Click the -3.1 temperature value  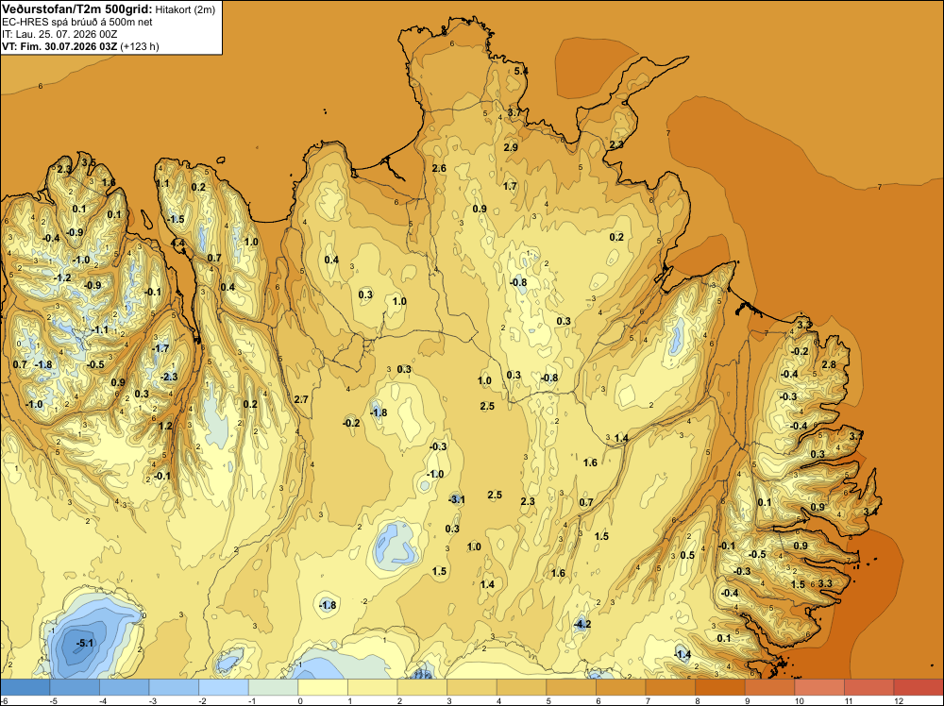pos(457,499)
